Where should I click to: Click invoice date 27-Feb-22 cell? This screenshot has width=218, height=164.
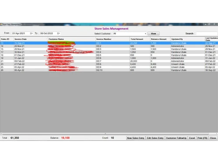point(31,64)
